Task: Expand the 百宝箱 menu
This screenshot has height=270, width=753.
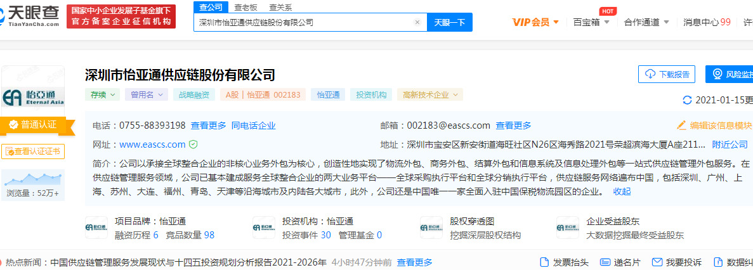Action: click(591, 22)
